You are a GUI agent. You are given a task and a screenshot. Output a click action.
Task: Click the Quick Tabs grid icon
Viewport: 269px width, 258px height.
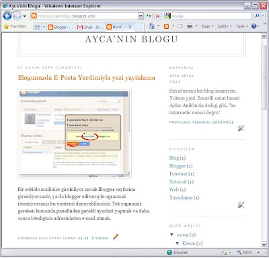38,27
